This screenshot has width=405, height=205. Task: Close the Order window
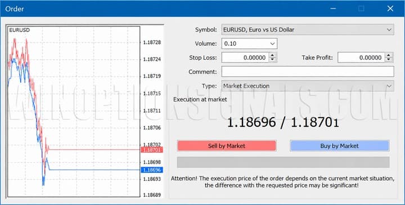[x=390, y=8]
